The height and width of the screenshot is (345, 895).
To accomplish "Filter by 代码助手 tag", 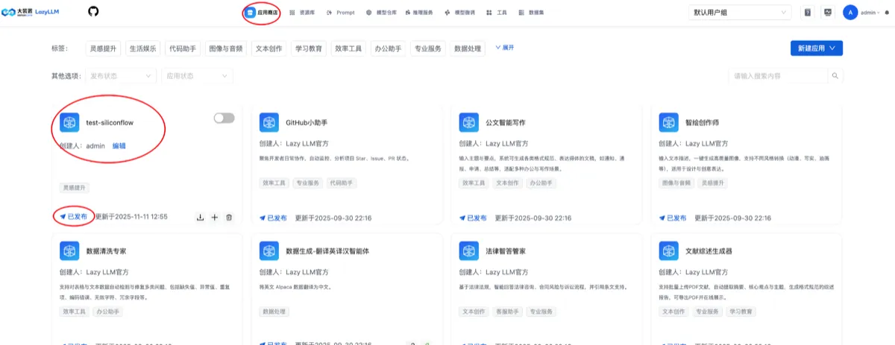I will point(183,48).
